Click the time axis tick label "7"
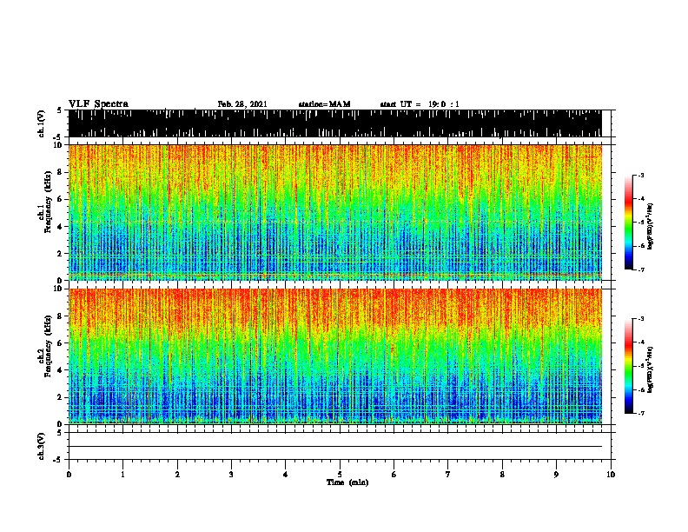The width and height of the screenshot is (688, 532). pos(448,475)
